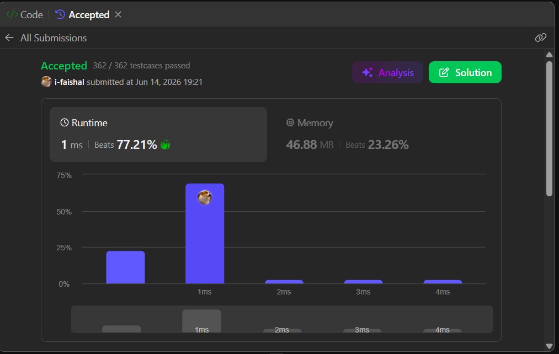The height and width of the screenshot is (354, 559).
Task: Select the Memory card
Action: 384,134
